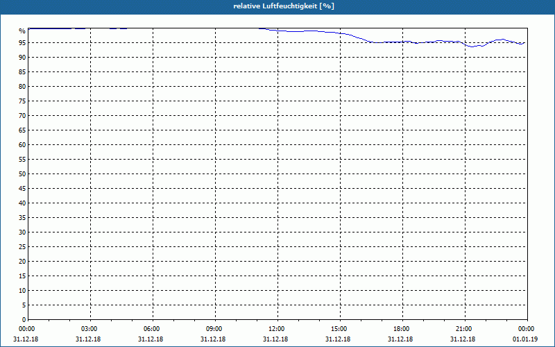Pick the "31.12.18" date beneath 15:00
555x347 pixels.
point(338,339)
